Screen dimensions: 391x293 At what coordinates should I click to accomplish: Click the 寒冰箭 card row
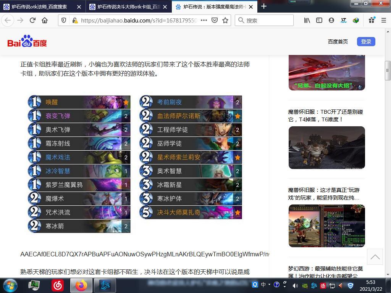click(x=79, y=226)
